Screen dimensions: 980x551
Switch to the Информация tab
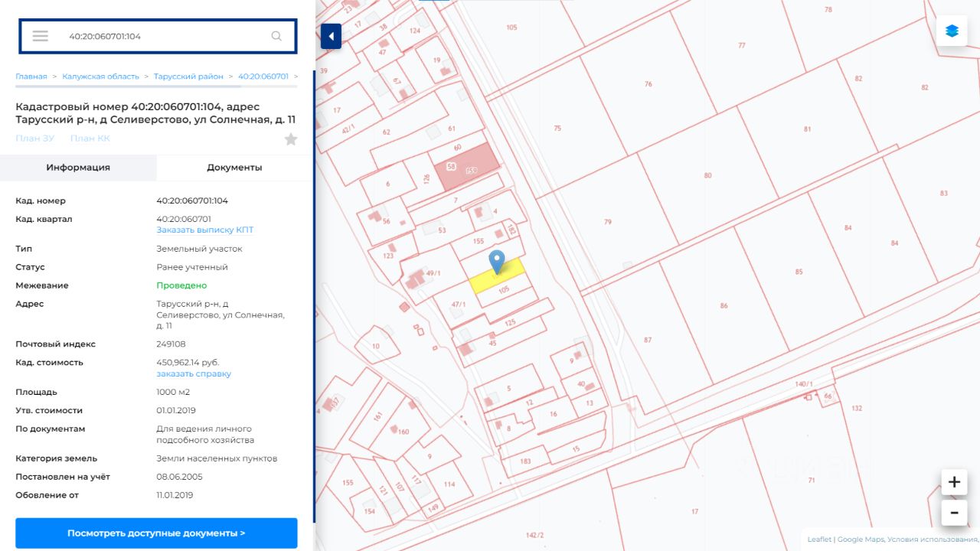point(78,168)
